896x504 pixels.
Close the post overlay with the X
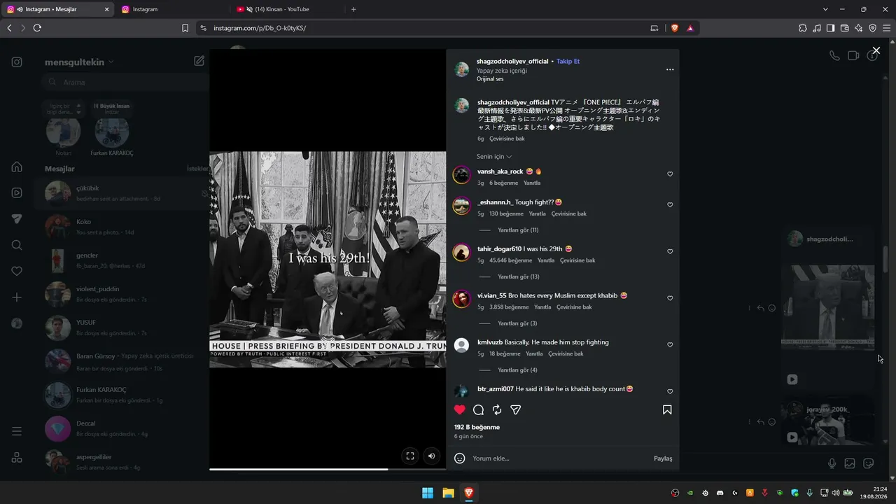876,50
